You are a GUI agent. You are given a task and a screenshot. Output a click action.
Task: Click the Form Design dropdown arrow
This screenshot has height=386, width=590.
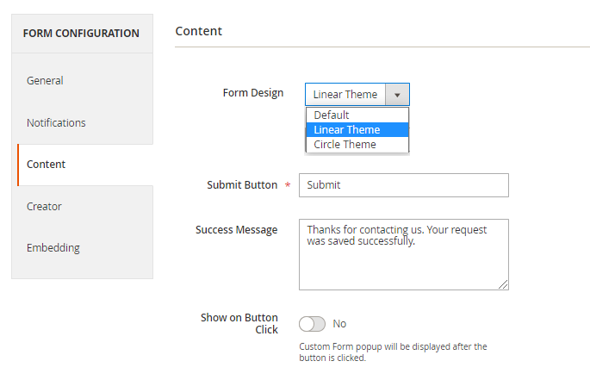tap(397, 95)
